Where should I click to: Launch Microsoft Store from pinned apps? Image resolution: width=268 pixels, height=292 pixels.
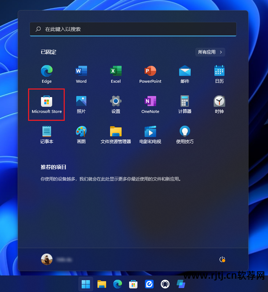coord(46,104)
